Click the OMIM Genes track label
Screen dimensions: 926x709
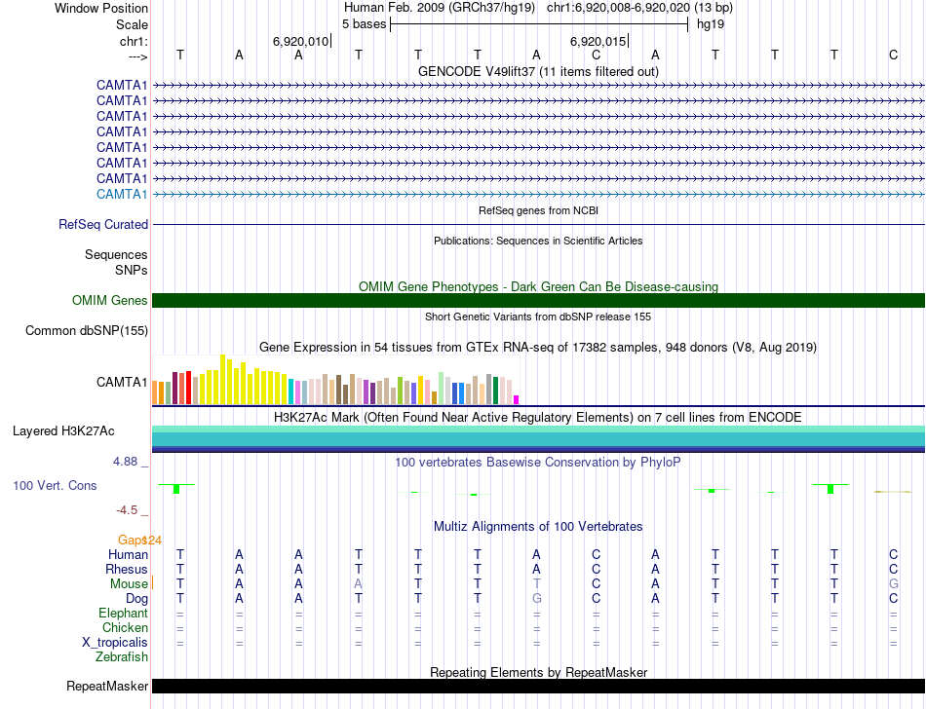109,300
